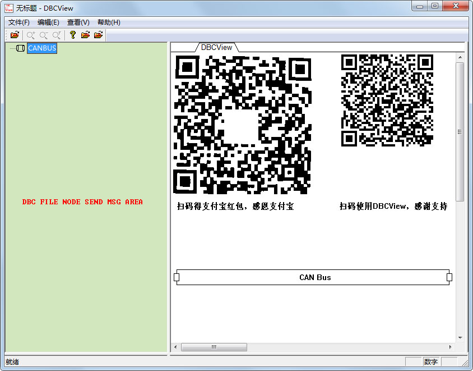
Task: Click the CAN Bus right end terminator
Action: [x=449, y=277]
